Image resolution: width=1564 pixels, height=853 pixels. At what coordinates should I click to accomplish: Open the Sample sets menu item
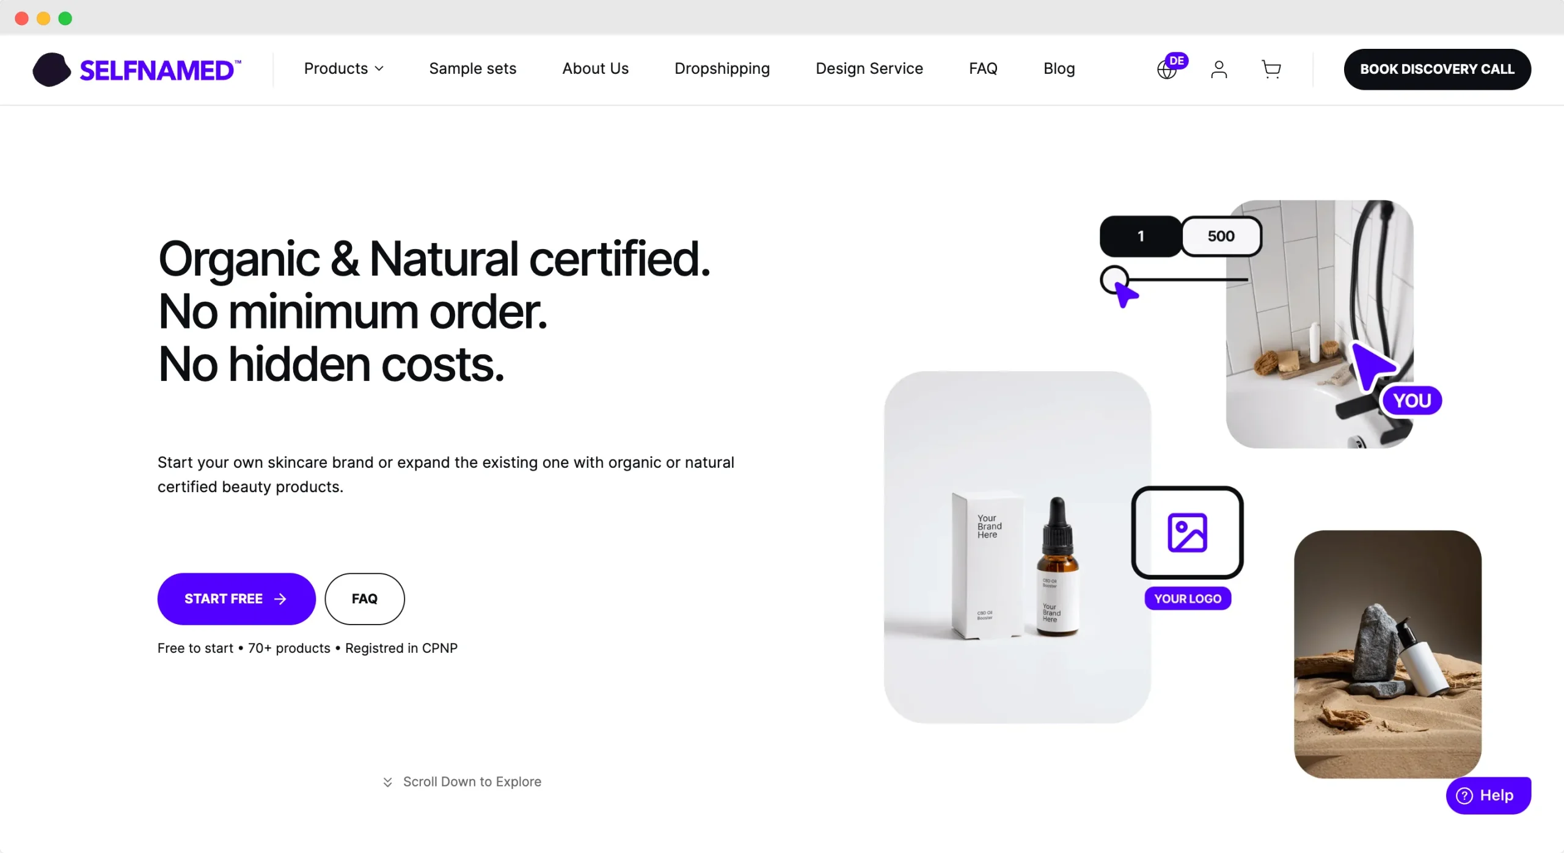(x=472, y=68)
